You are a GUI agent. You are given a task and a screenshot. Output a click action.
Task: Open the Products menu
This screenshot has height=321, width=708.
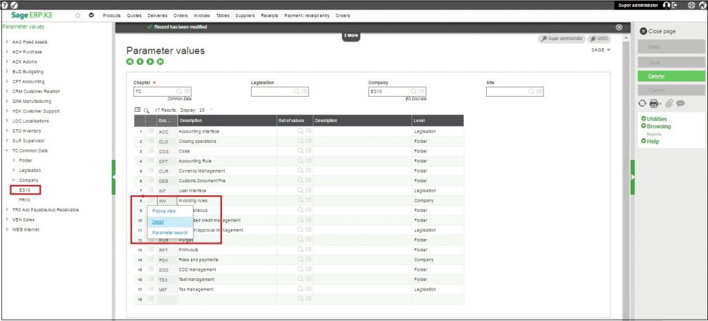(x=111, y=15)
